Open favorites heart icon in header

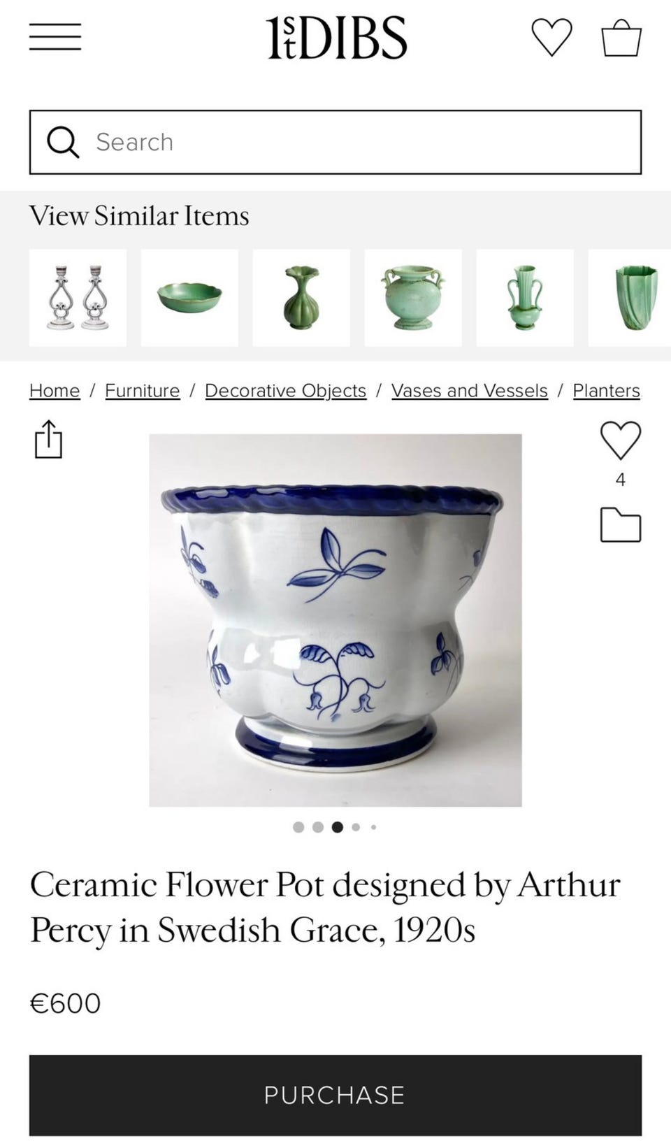551,37
